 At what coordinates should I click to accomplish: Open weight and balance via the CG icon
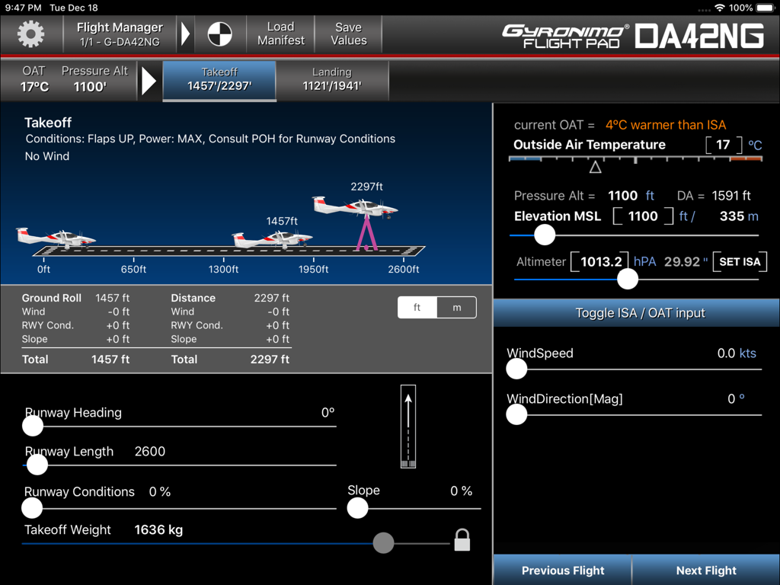tap(219, 34)
